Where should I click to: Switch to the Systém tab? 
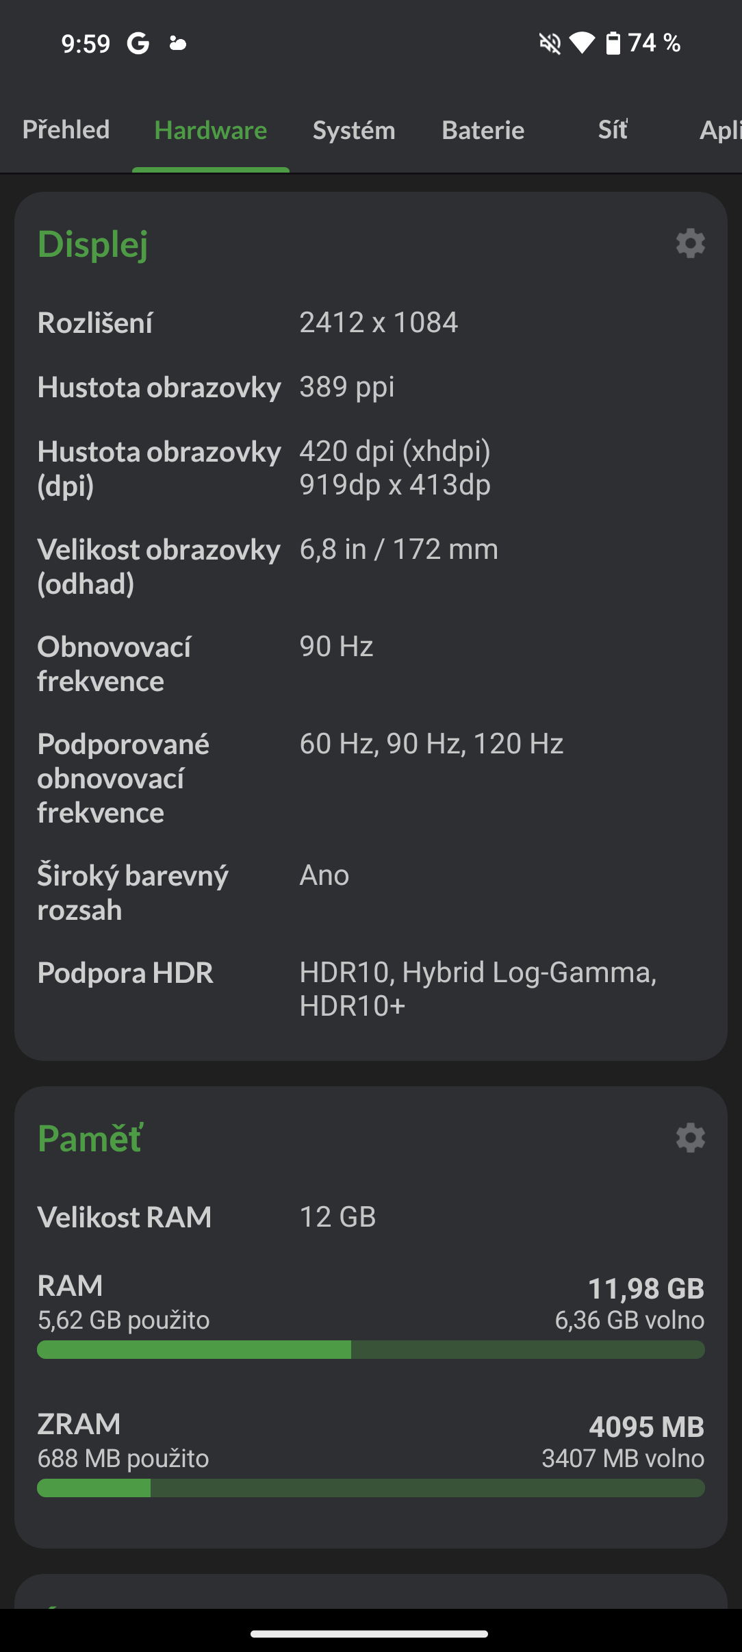point(353,130)
